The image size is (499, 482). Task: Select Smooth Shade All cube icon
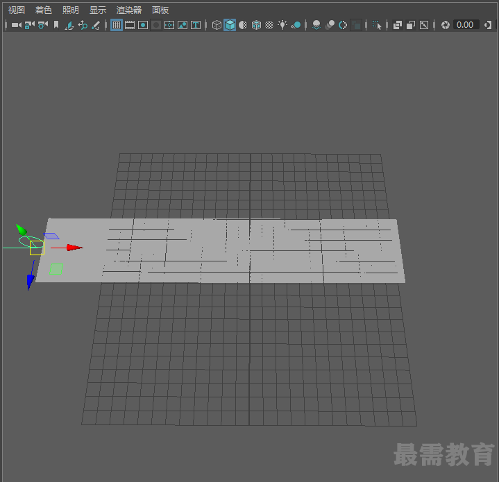230,25
